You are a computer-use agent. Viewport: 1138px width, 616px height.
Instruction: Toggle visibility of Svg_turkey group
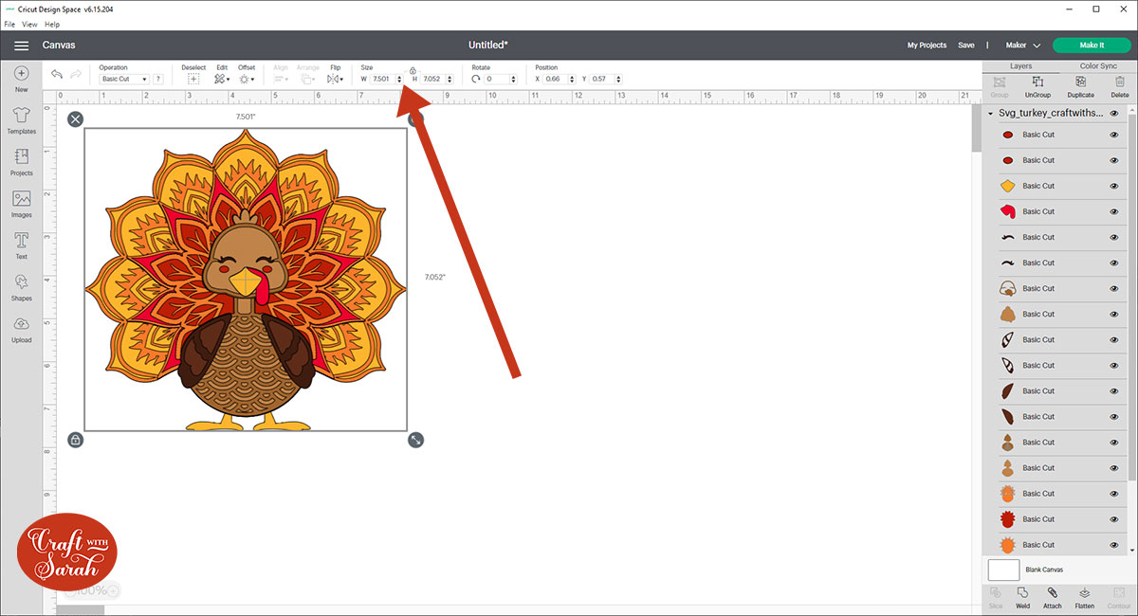[x=1114, y=113]
